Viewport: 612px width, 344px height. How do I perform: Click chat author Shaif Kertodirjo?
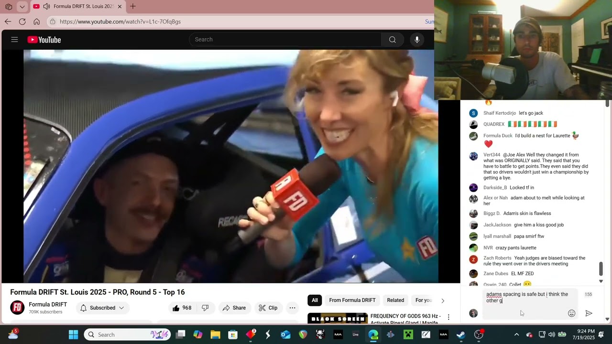500,113
